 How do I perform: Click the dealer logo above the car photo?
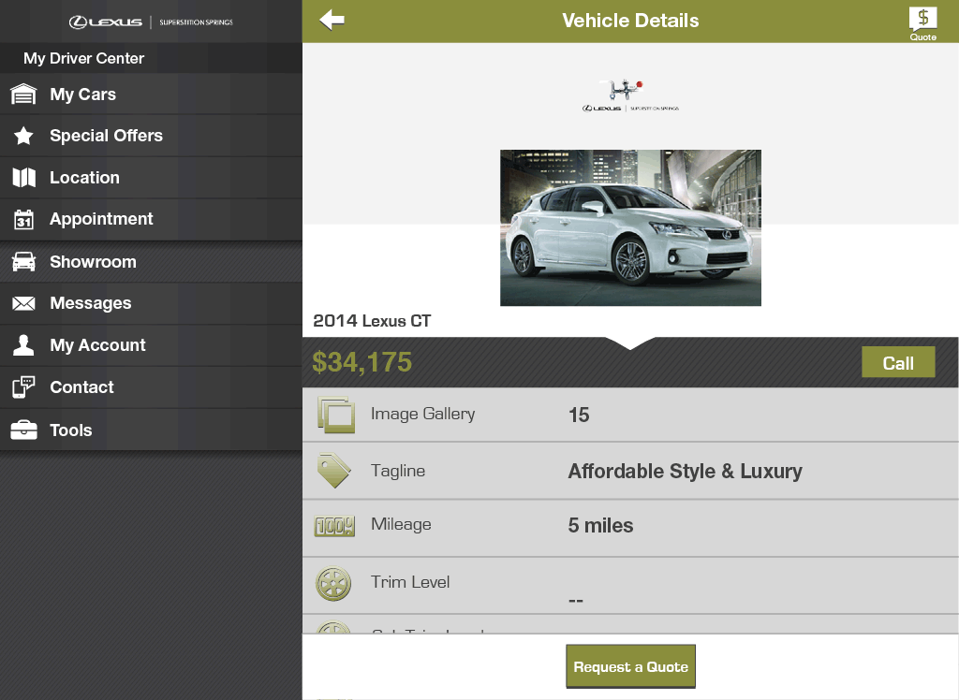coord(630,95)
